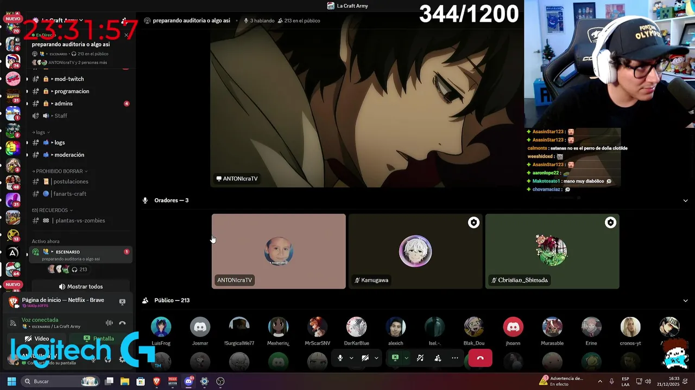
Task: Open the Windows Start menu
Action: point(11,381)
